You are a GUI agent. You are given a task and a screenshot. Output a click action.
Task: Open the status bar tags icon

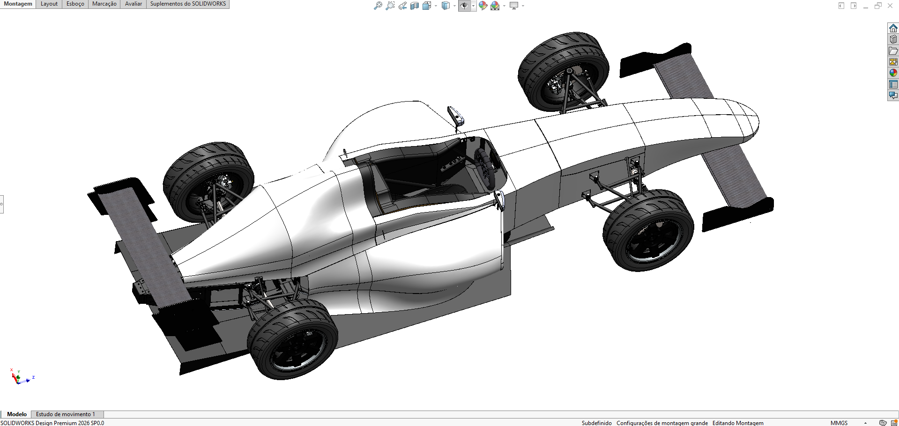[x=883, y=423]
